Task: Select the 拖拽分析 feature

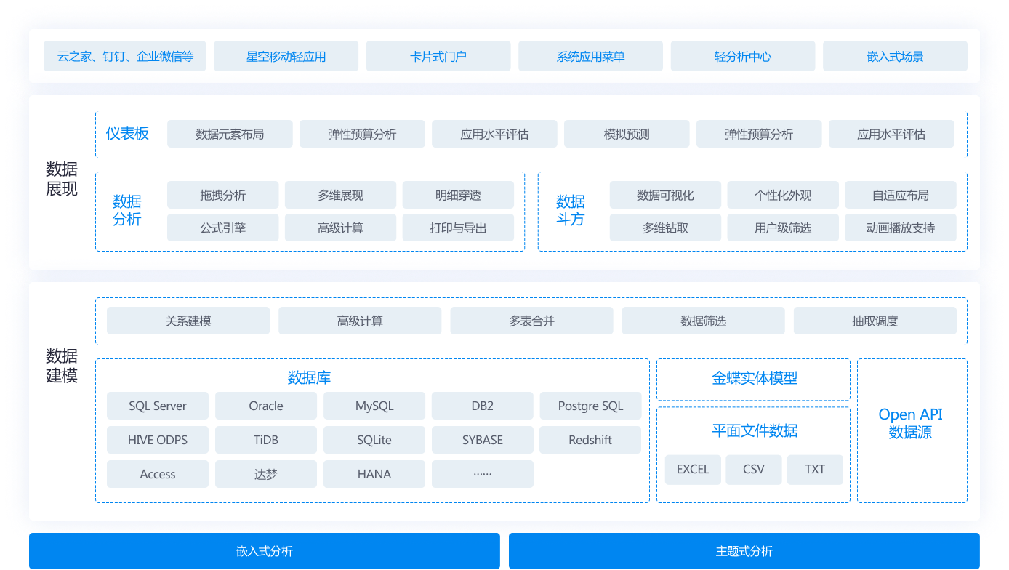Action: (223, 195)
